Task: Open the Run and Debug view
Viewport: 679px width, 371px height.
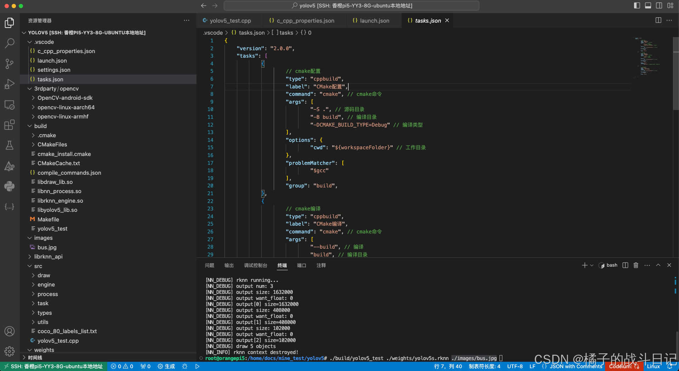Action: tap(10, 84)
